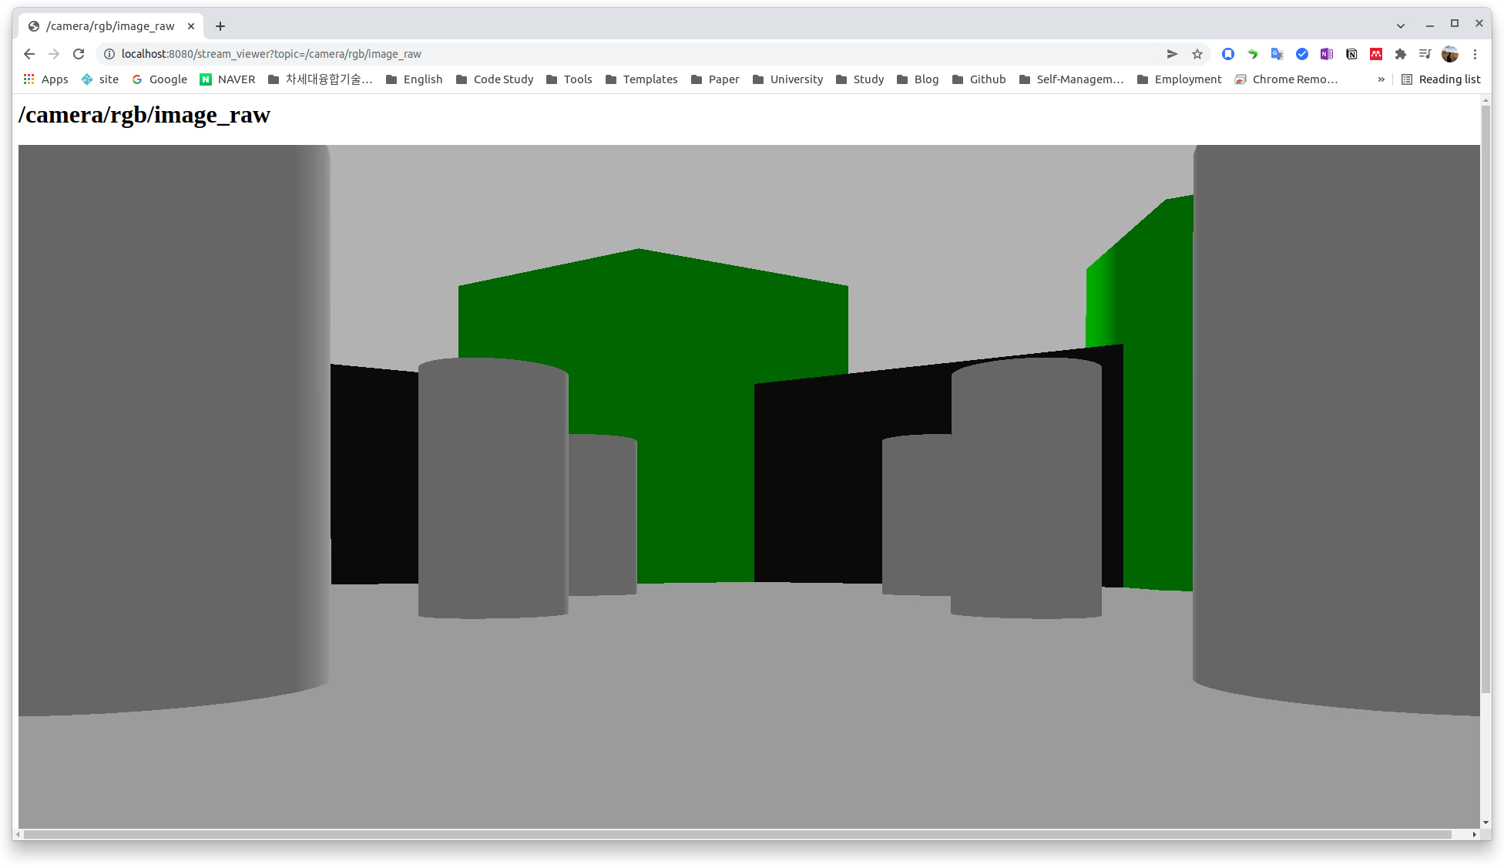Click the scroll-down arrow of vertical scrollbar
Viewport: 1504px width, 865px height.
coord(1486,823)
